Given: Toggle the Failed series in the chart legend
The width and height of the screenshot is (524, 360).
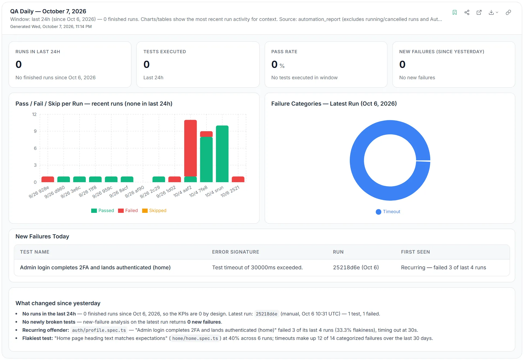Looking at the screenshot, I should 128,210.
